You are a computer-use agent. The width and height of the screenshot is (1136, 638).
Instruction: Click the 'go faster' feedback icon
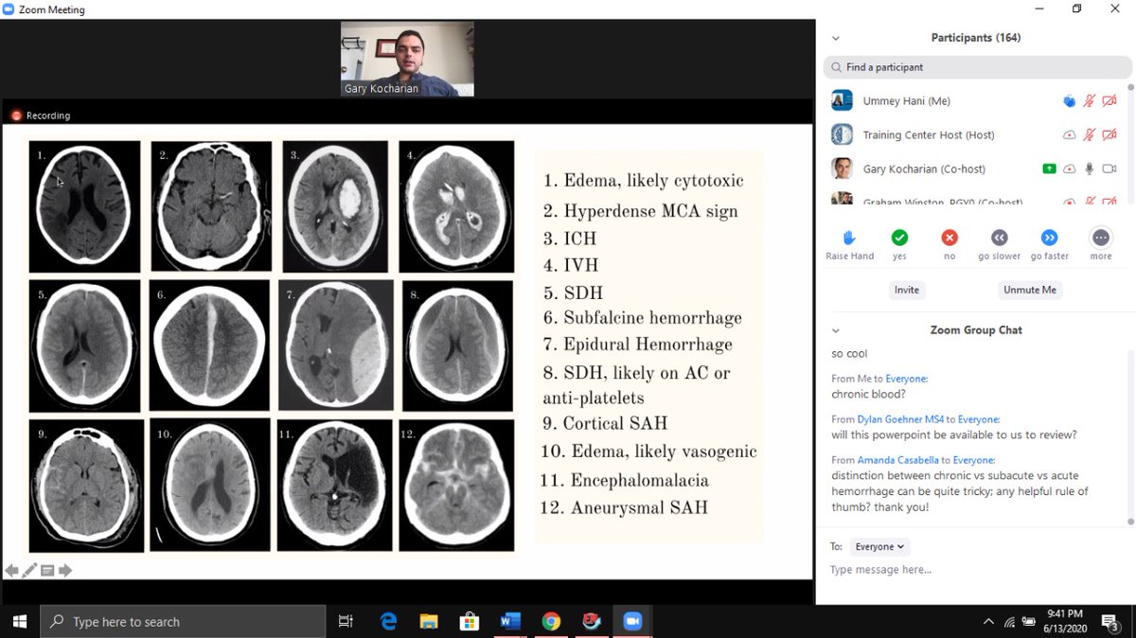(1049, 238)
